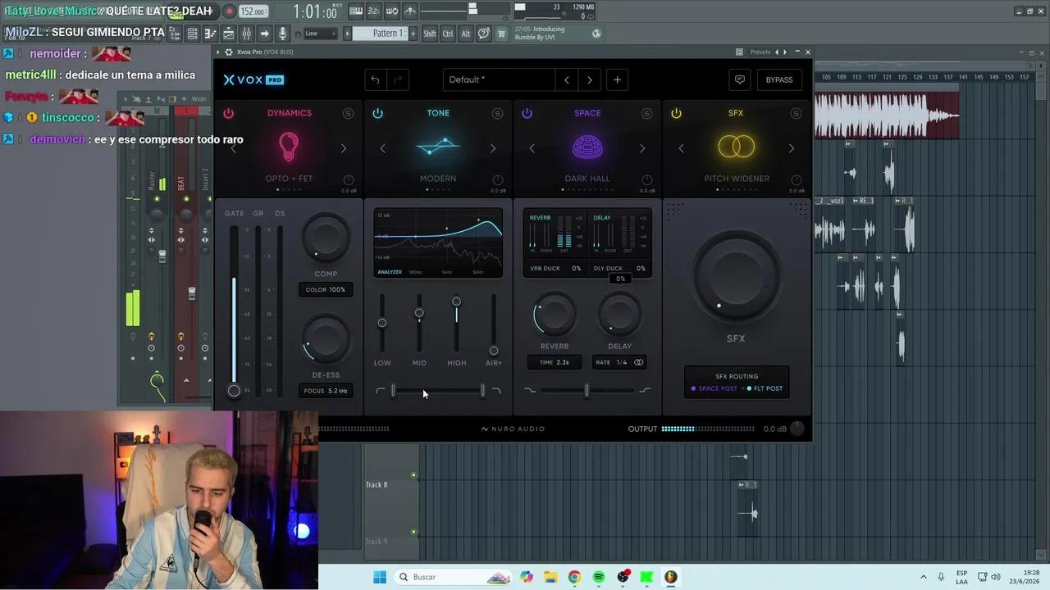Solo the Dynamics module
Viewport: 1050px width, 590px height.
coord(348,113)
